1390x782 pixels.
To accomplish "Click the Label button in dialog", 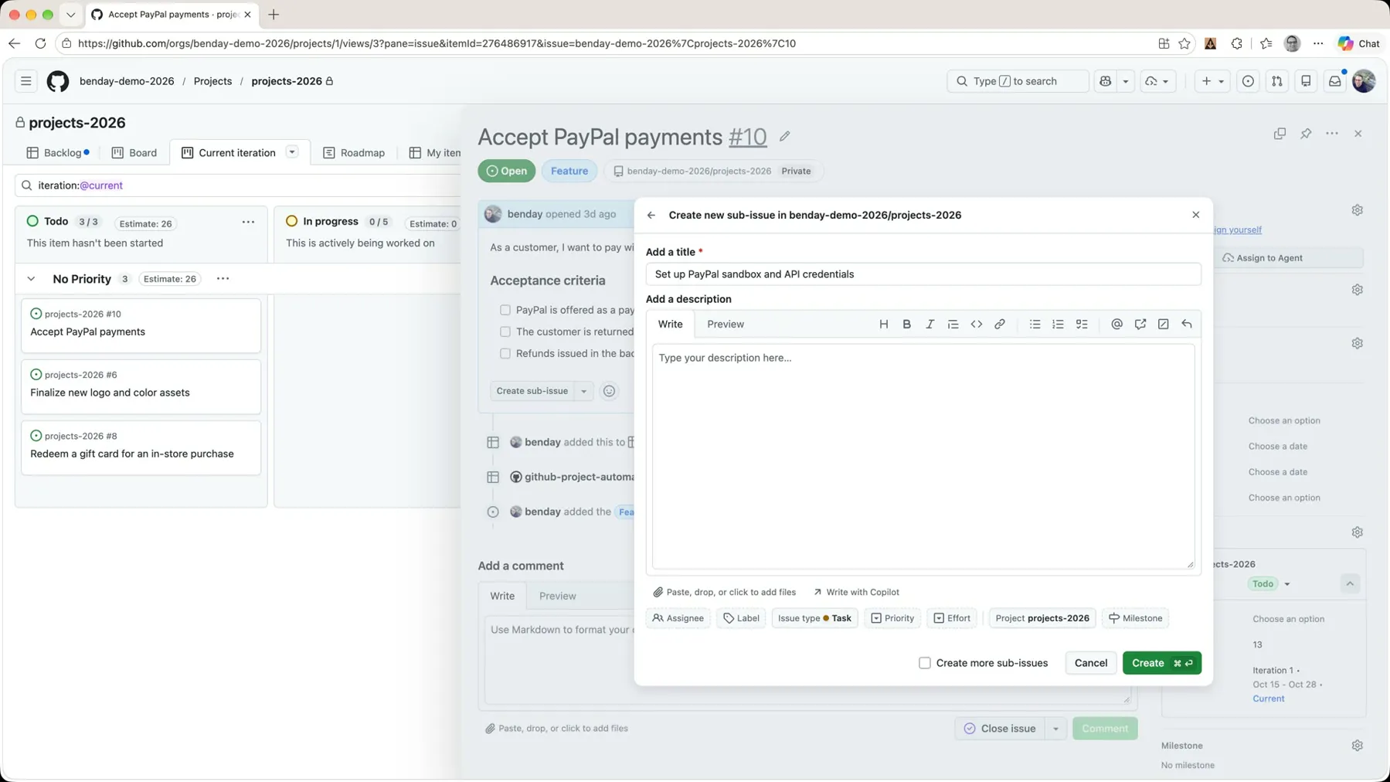I will tap(741, 618).
